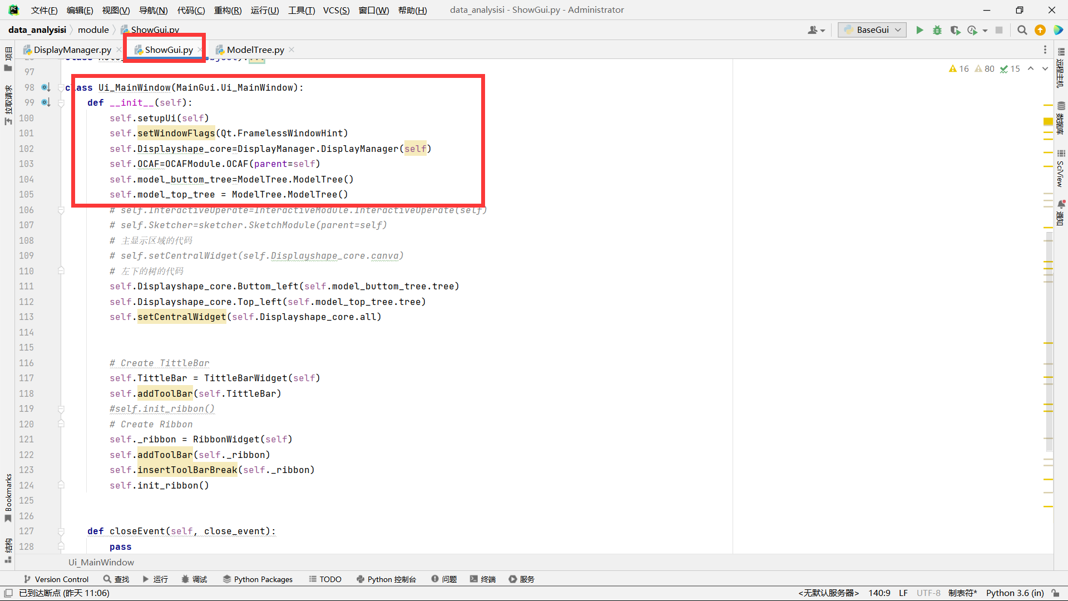This screenshot has height=601, width=1068.
Task: Open Database side panel
Action: [1061, 118]
